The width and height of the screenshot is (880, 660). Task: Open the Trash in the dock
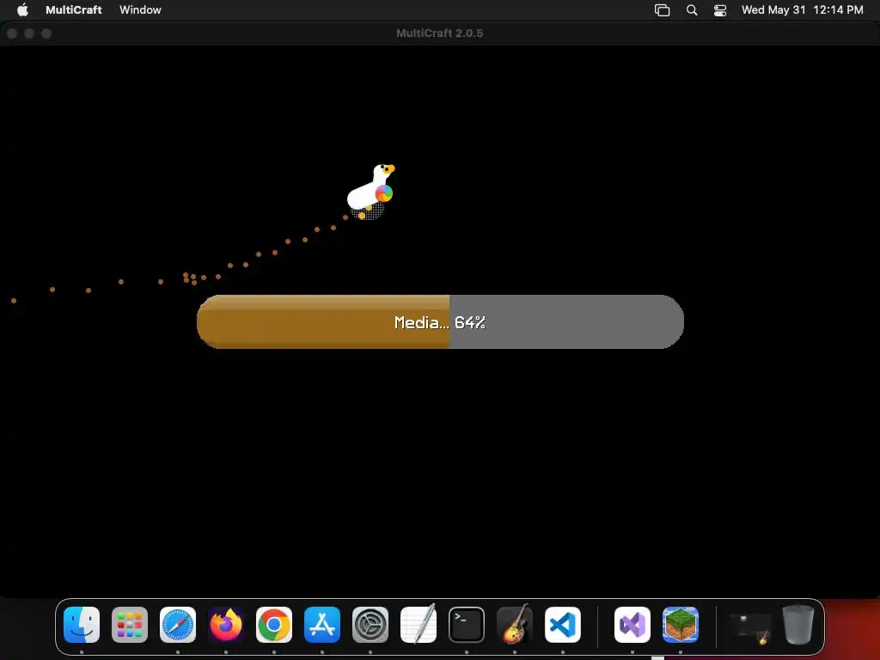pyautogui.click(x=798, y=624)
